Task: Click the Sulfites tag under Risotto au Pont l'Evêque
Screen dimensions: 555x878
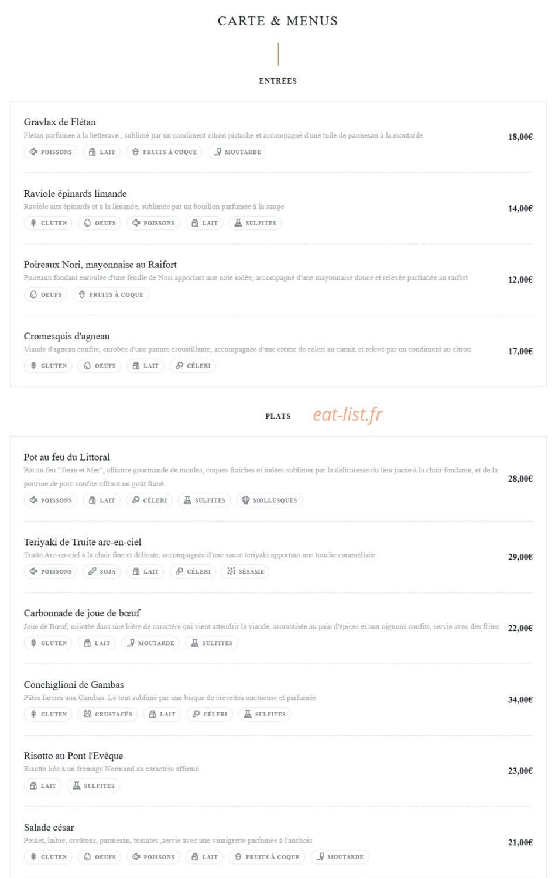Action: 93,786
